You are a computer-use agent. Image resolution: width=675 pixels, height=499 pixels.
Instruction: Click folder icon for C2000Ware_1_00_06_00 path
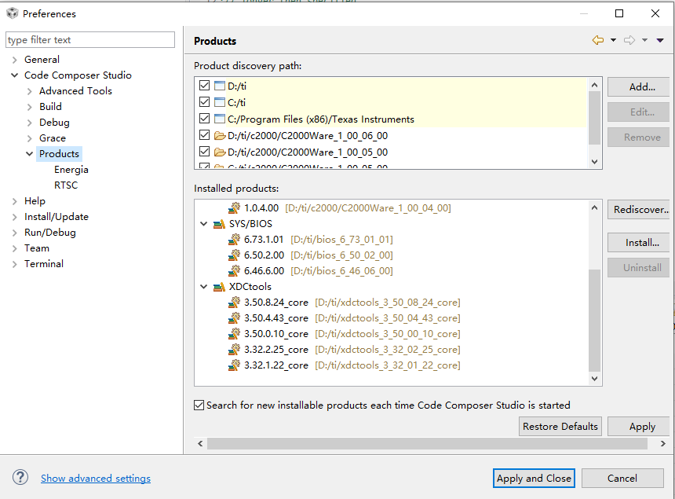220,136
